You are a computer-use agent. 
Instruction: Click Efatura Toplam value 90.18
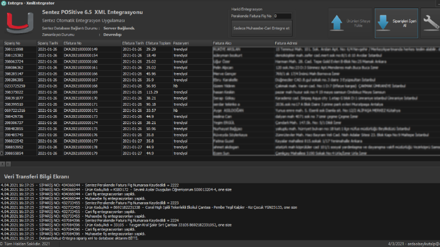(151, 105)
